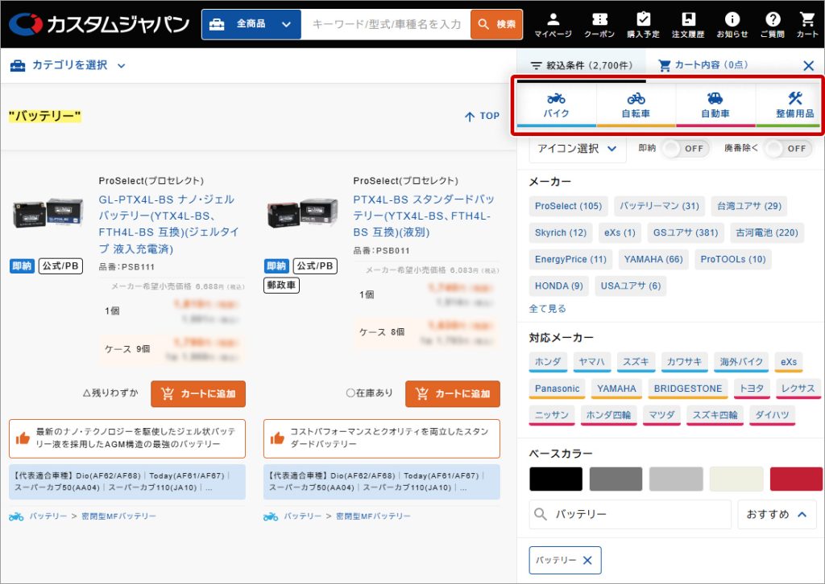Image resolution: width=825 pixels, height=584 pixels.
Task: Pick the light gray base color swatch
Action: point(676,479)
